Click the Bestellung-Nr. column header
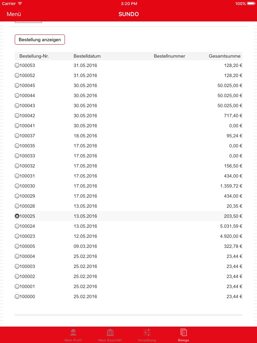257x343 pixels. (34, 56)
